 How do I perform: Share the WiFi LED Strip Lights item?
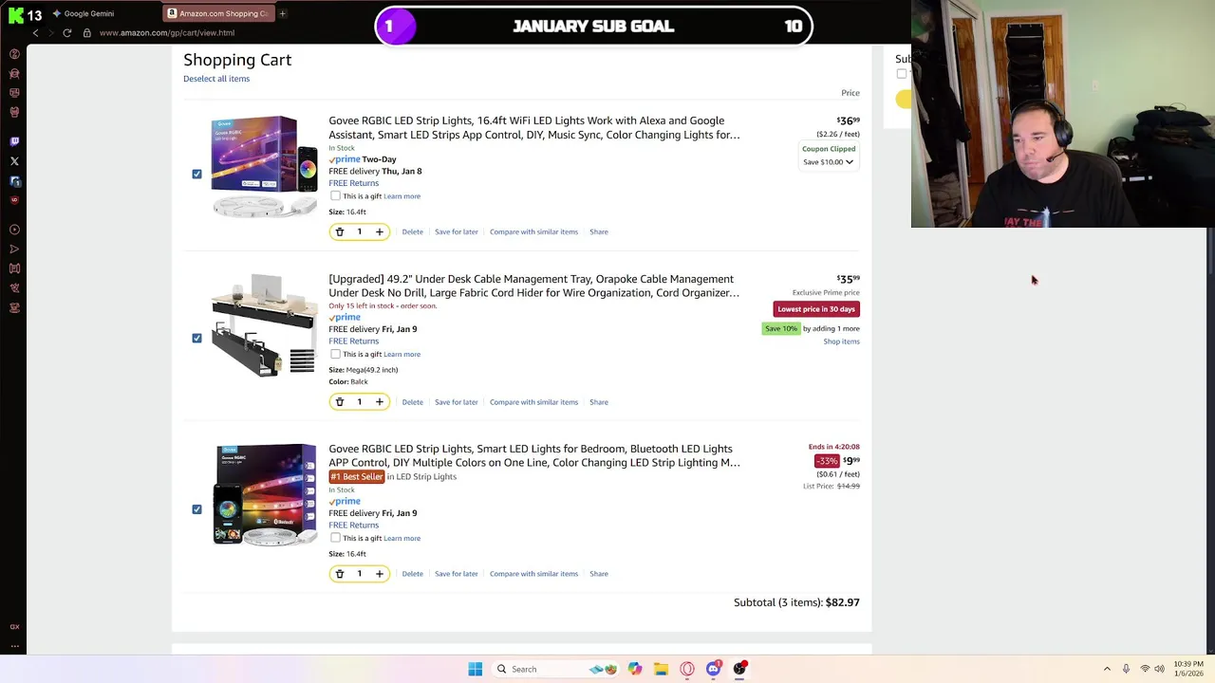tap(599, 231)
